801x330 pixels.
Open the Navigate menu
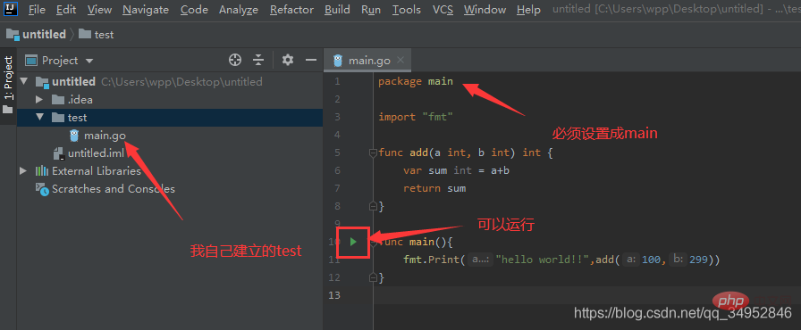(146, 9)
